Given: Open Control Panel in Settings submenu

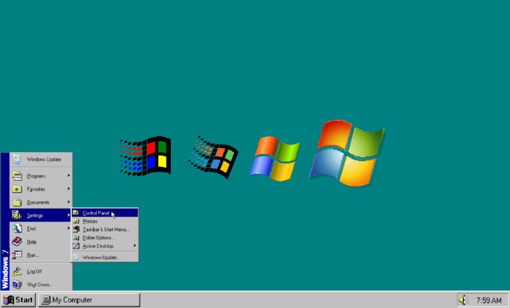Looking at the screenshot, I should pos(105,213).
